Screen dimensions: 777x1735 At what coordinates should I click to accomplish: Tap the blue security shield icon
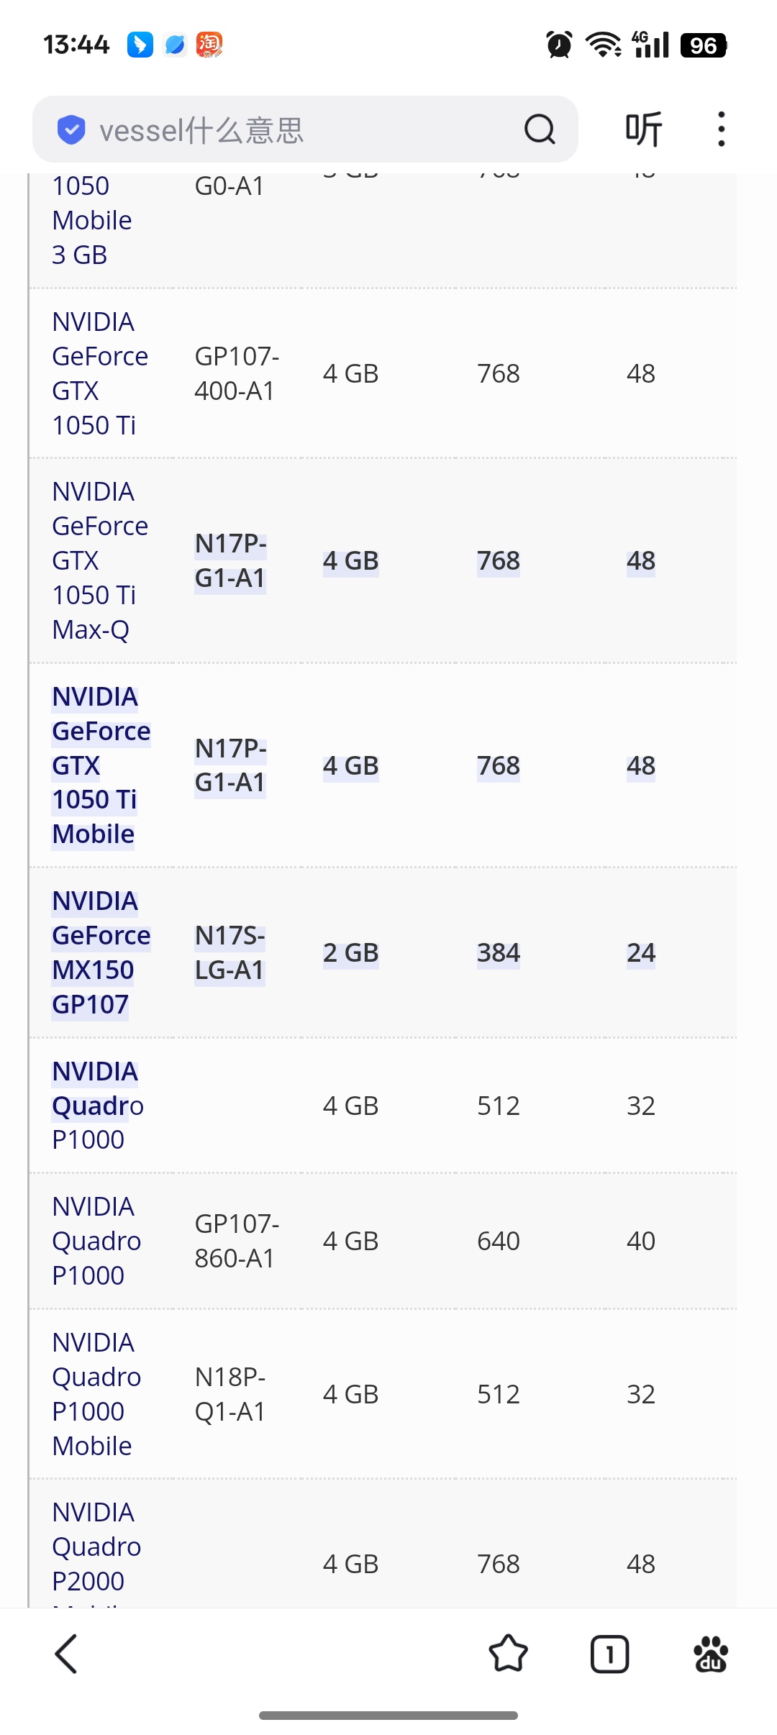point(71,130)
